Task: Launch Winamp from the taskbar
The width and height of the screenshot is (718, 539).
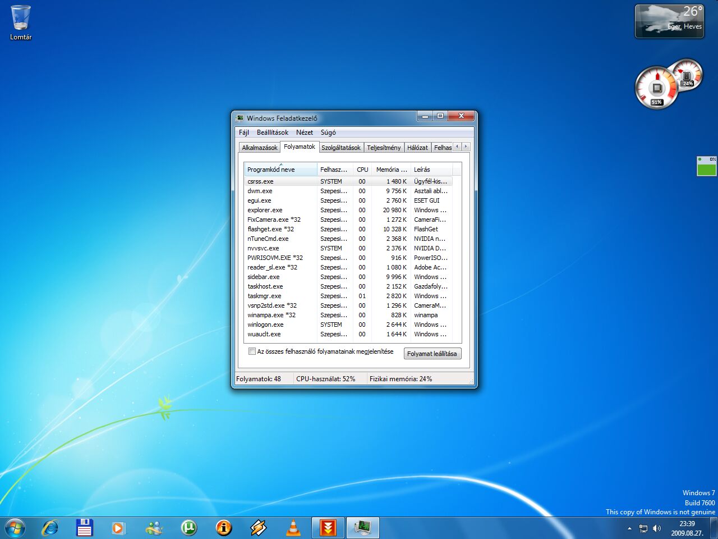Action: coord(258,528)
